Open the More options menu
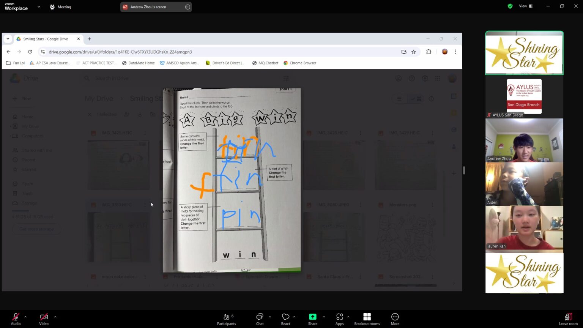583x328 pixels. 395,319
